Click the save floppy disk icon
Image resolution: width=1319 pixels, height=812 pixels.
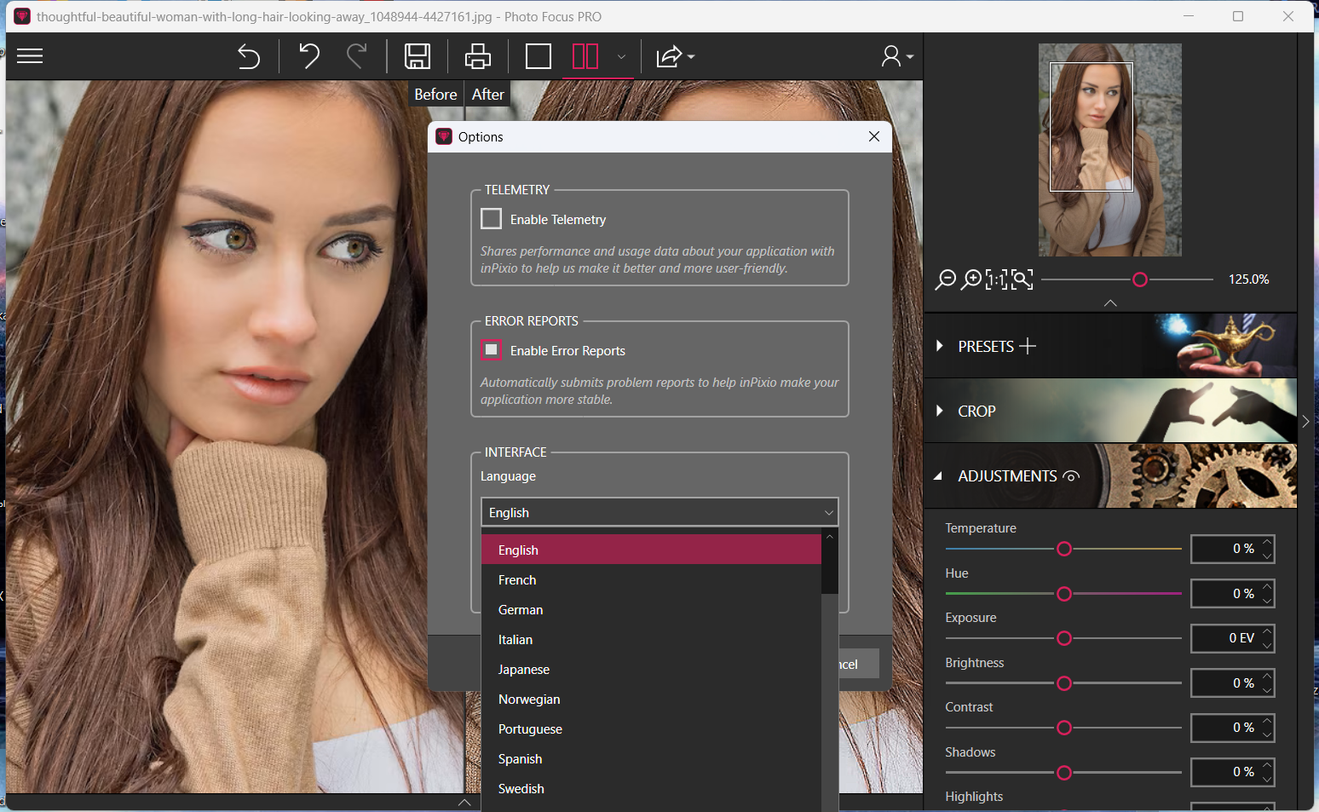coord(418,56)
